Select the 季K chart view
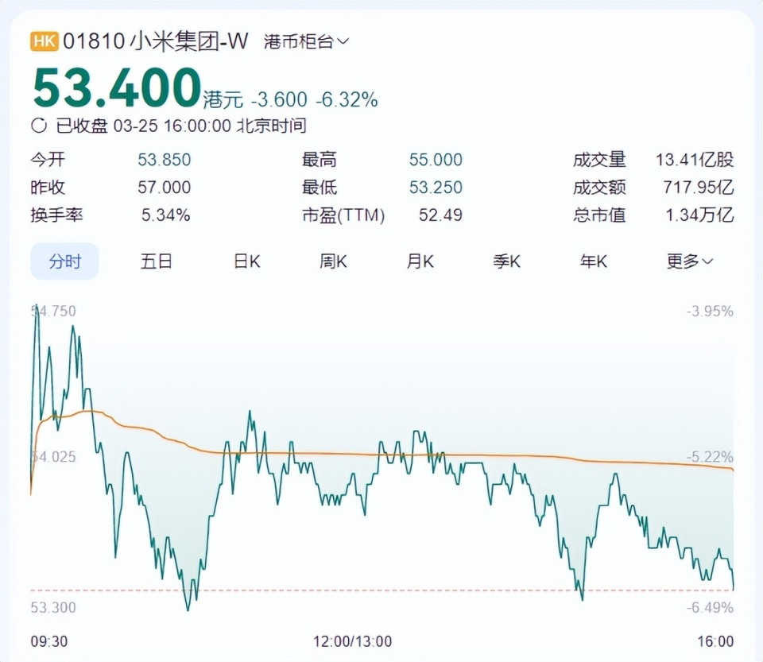 [506, 261]
